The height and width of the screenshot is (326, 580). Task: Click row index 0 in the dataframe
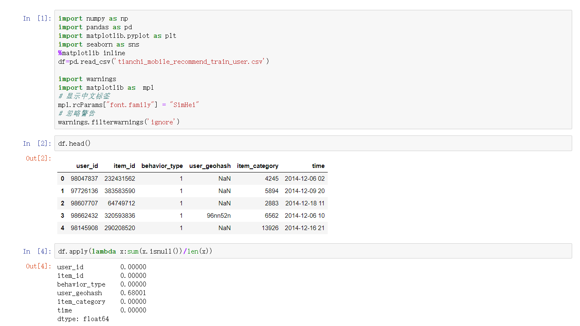(x=63, y=179)
